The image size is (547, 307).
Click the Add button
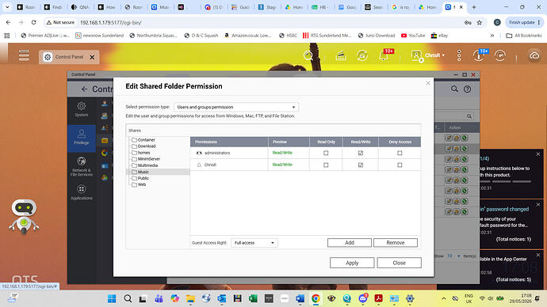pos(349,243)
